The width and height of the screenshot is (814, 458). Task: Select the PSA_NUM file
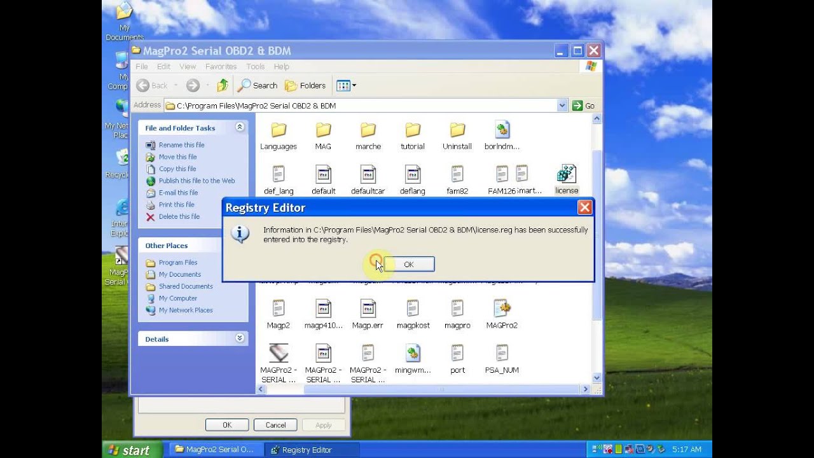coord(502,359)
